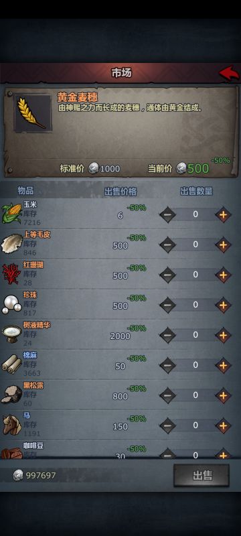Select the pearl (珍珠) item icon

11,304
